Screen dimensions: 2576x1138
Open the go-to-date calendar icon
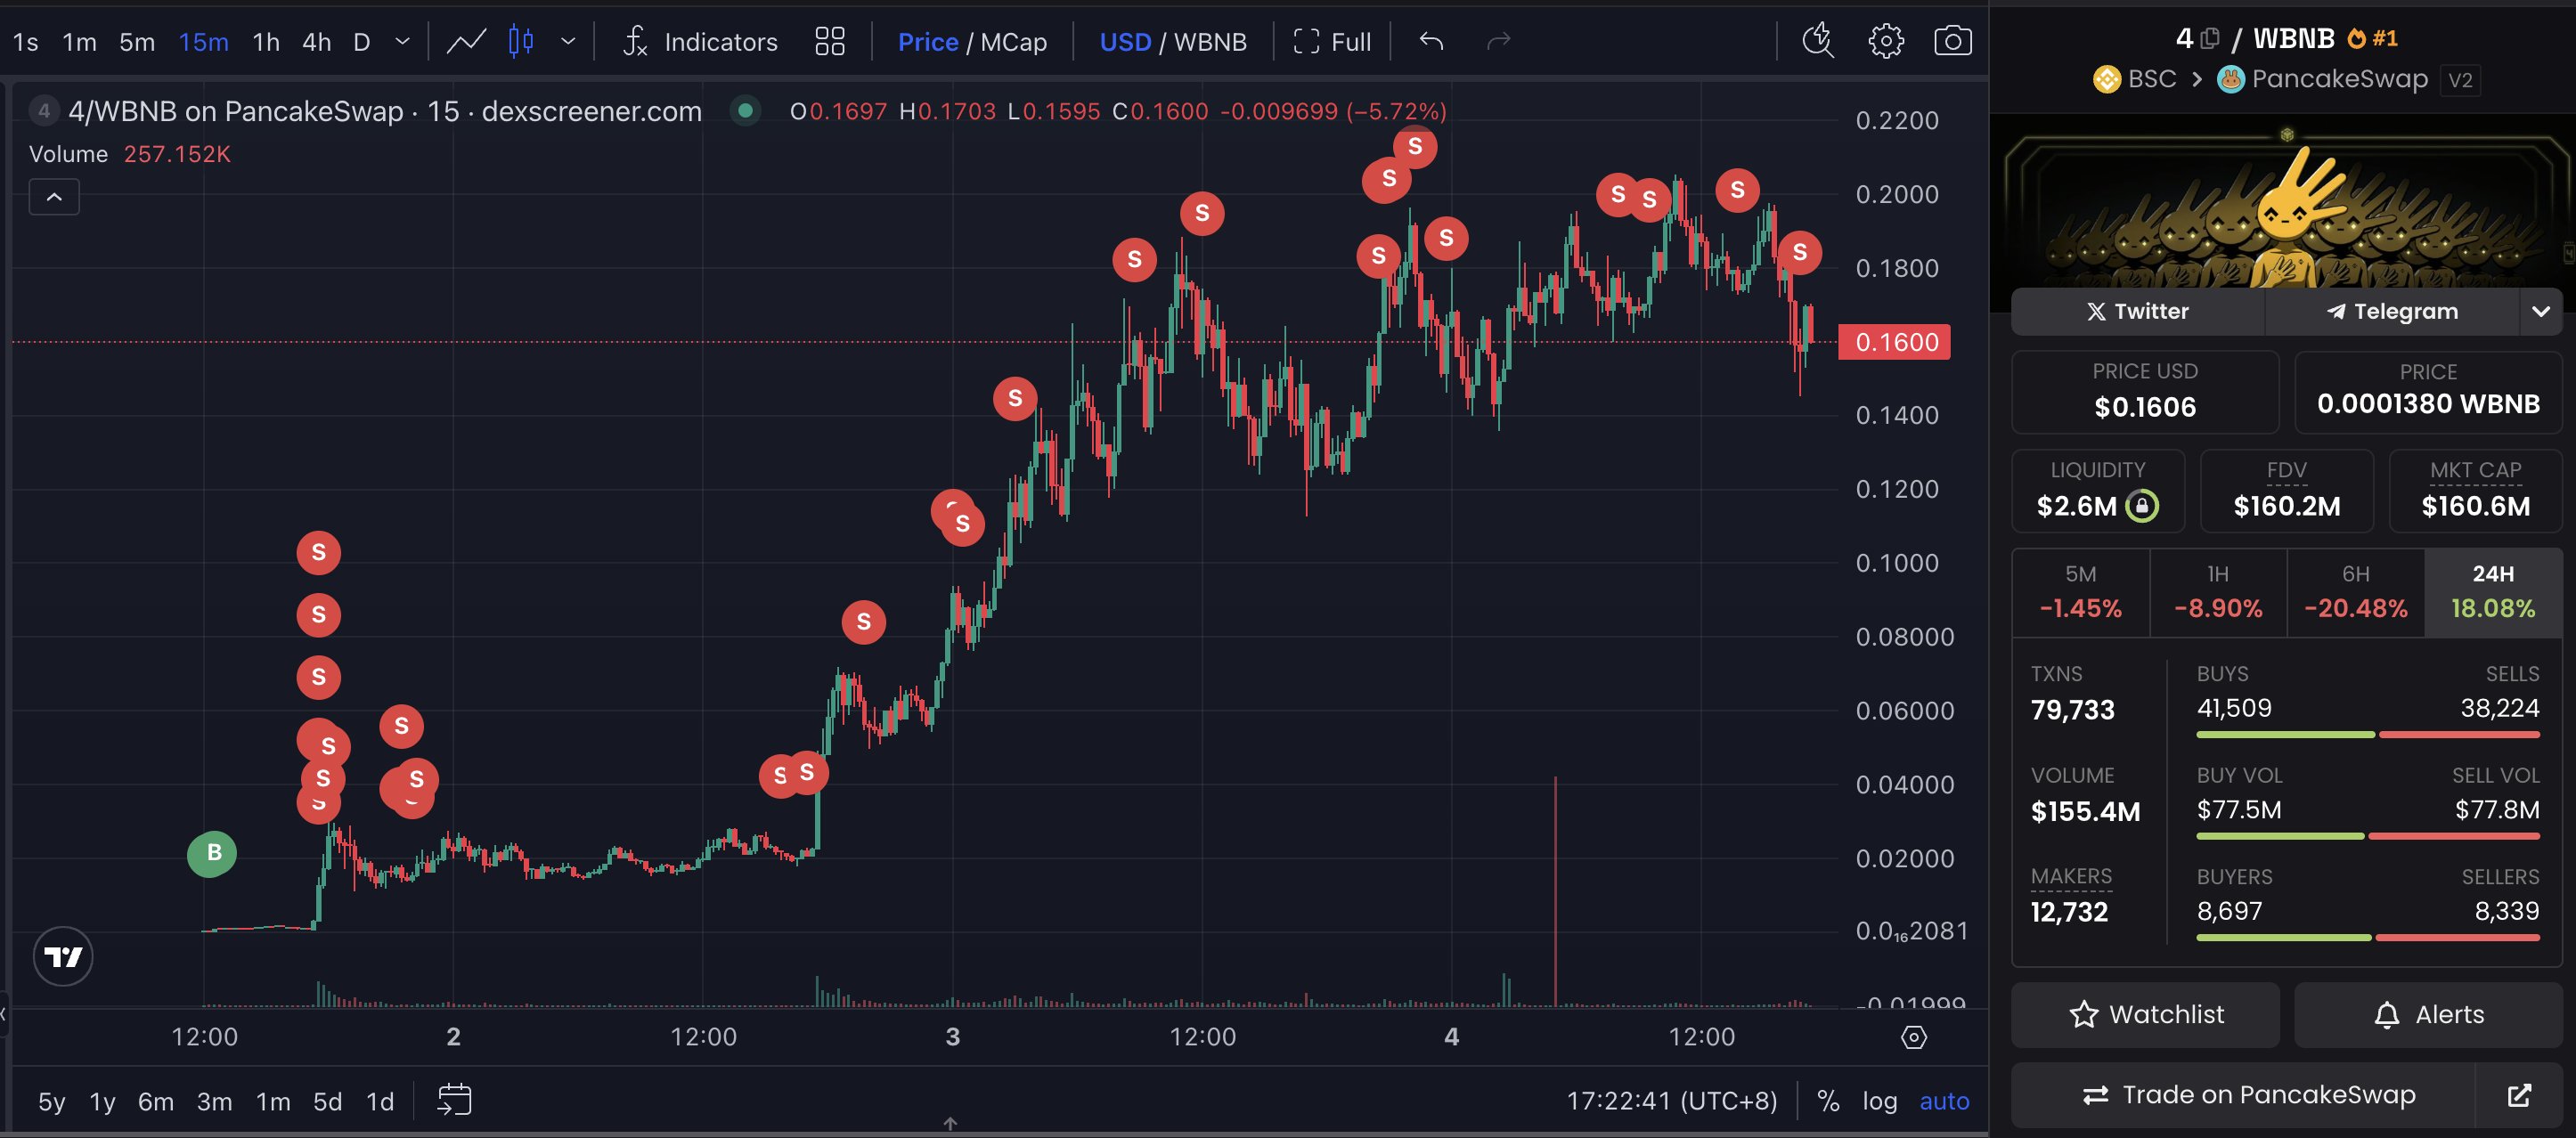tap(454, 1100)
